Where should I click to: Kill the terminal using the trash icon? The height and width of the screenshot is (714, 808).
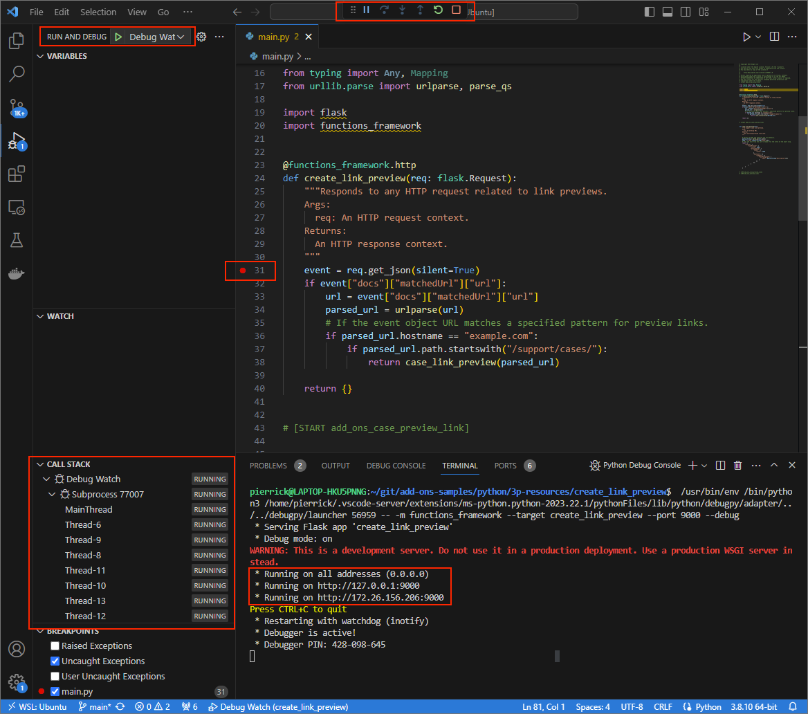pyautogui.click(x=737, y=465)
